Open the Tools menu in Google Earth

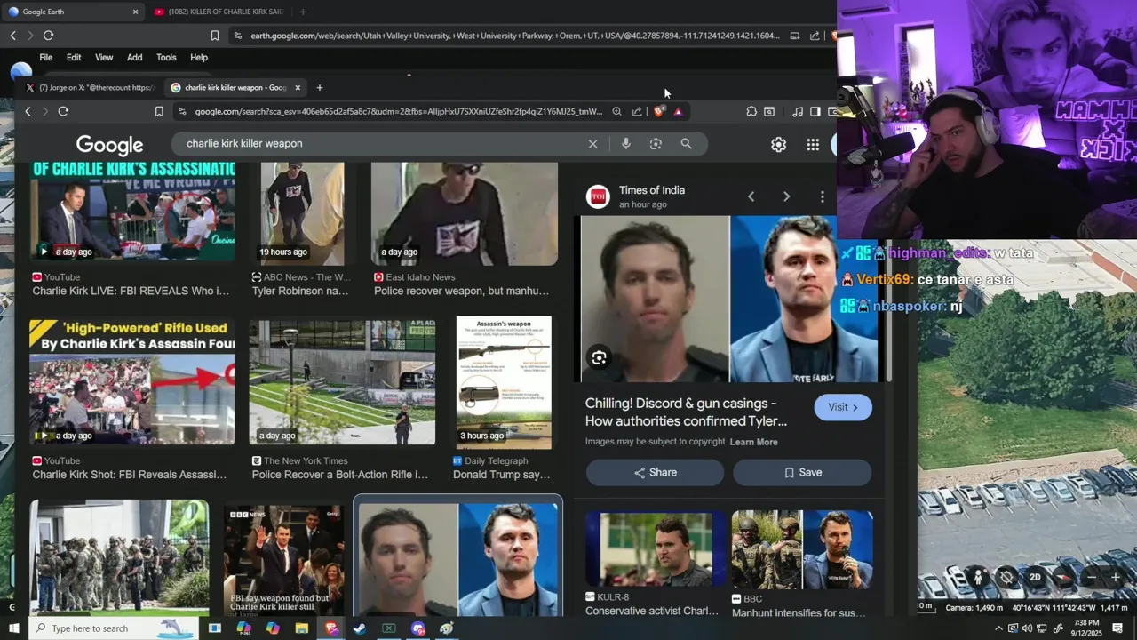(x=166, y=57)
